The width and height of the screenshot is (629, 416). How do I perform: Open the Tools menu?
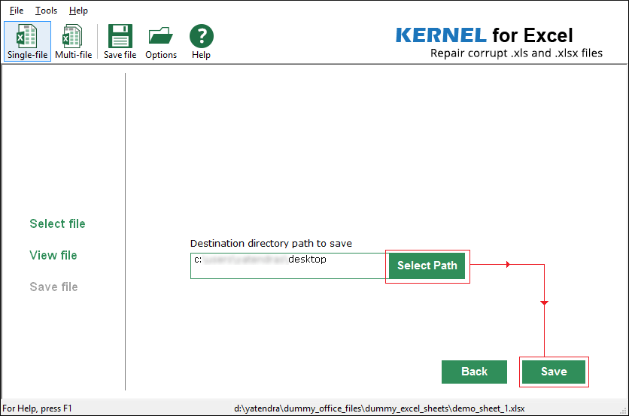click(46, 11)
